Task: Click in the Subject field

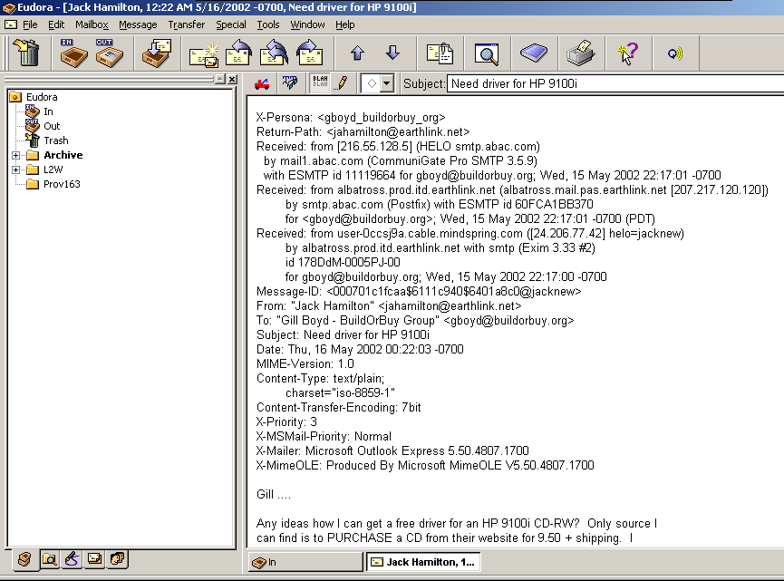Action: click(615, 83)
